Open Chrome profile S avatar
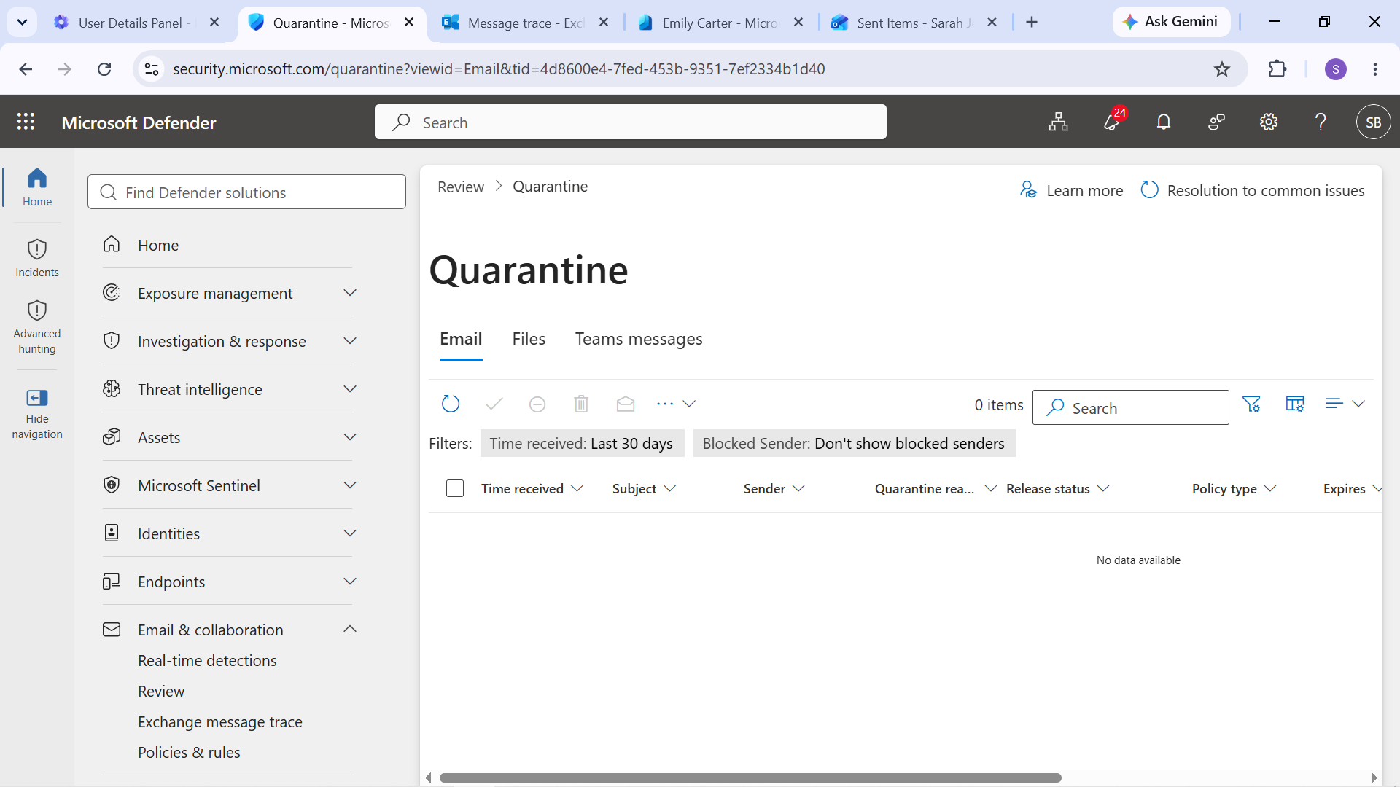Screen dimensions: 1400x787 point(1336,69)
